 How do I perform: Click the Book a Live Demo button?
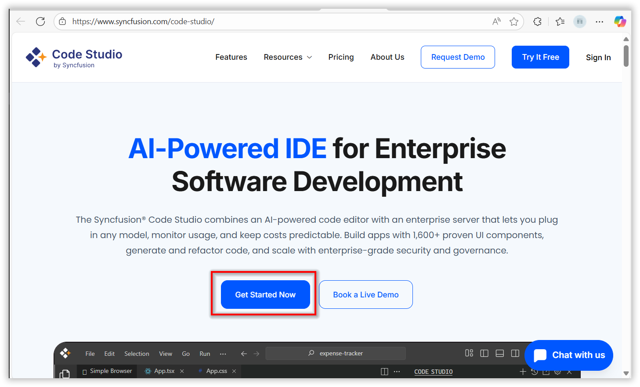[365, 295]
